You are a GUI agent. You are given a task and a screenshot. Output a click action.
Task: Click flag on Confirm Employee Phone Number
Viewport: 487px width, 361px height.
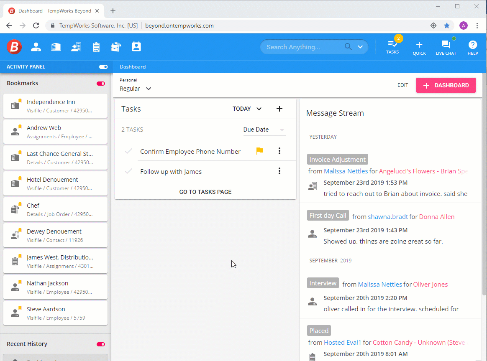[x=260, y=151]
